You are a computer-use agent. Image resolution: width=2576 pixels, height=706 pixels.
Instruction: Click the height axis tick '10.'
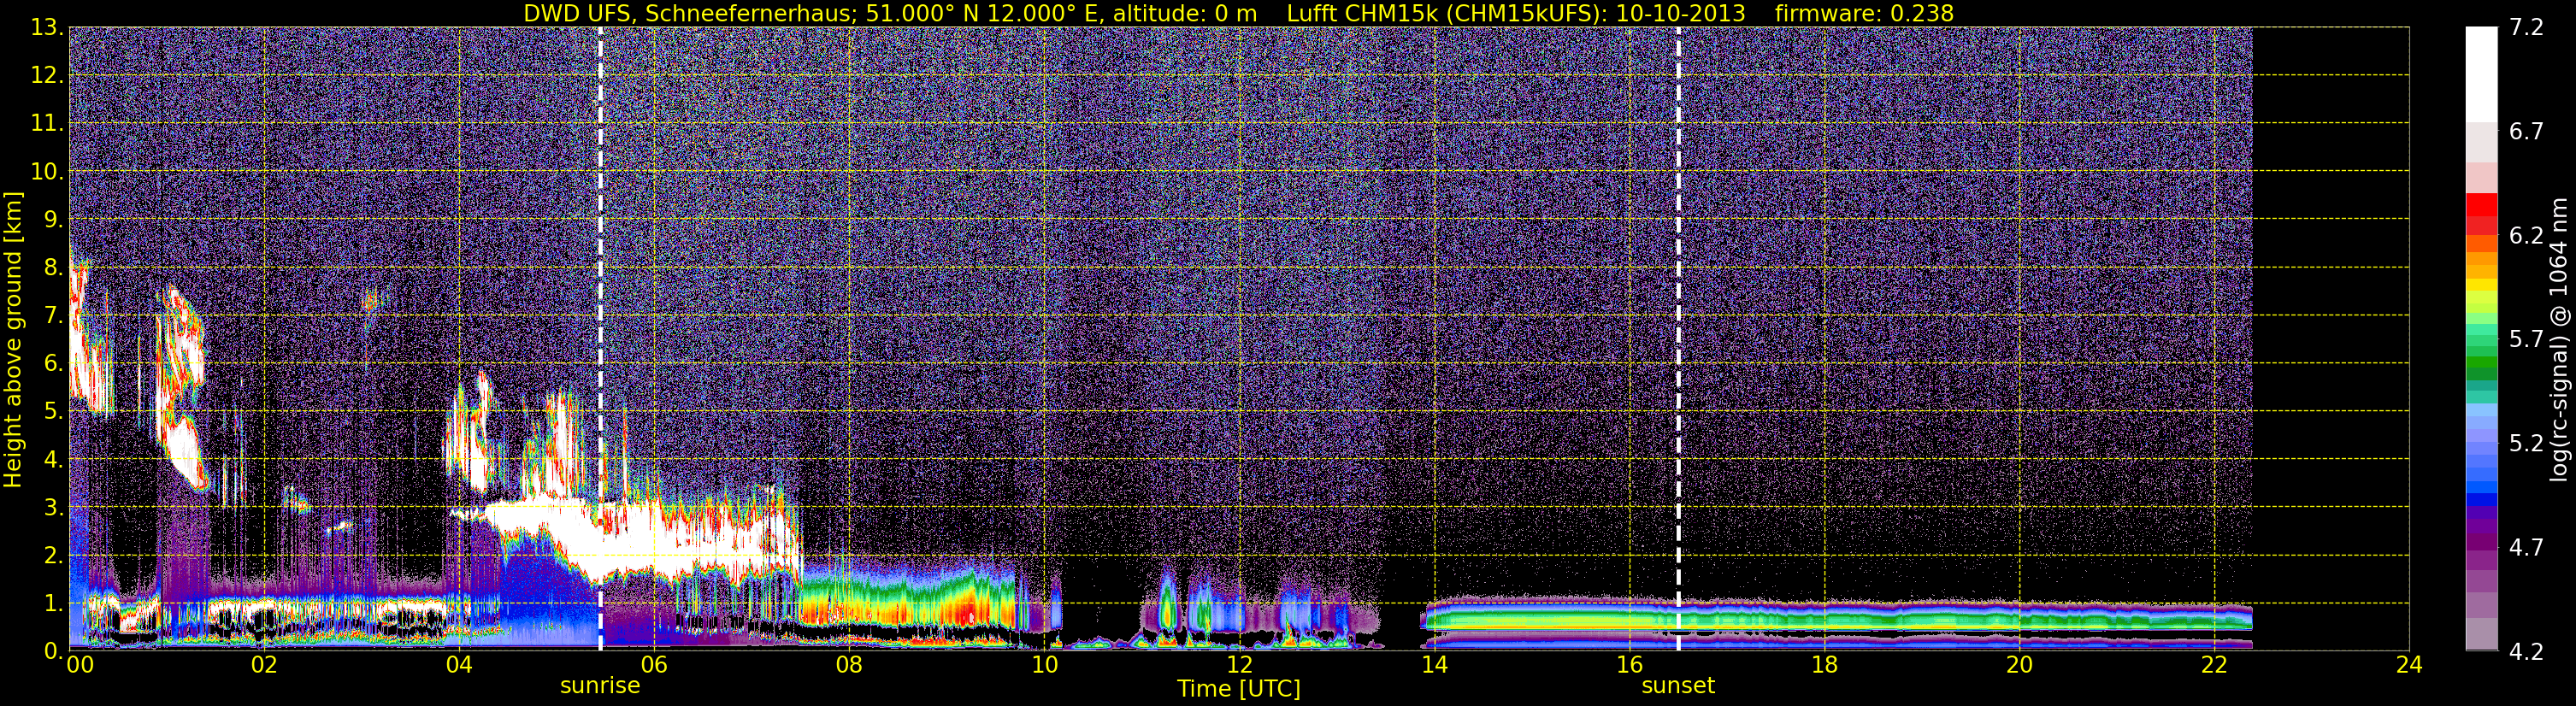pyautogui.click(x=46, y=171)
